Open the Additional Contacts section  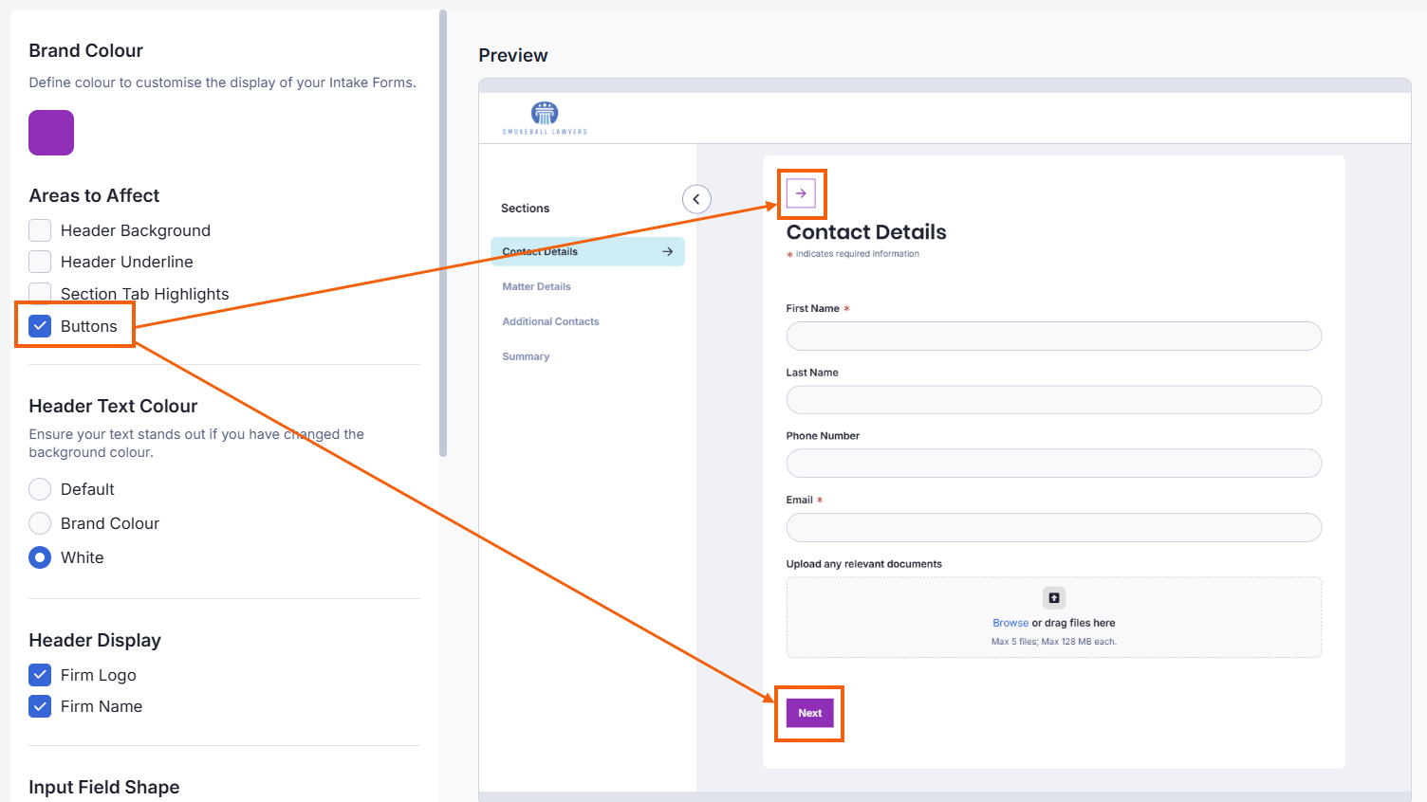[551, 321]
